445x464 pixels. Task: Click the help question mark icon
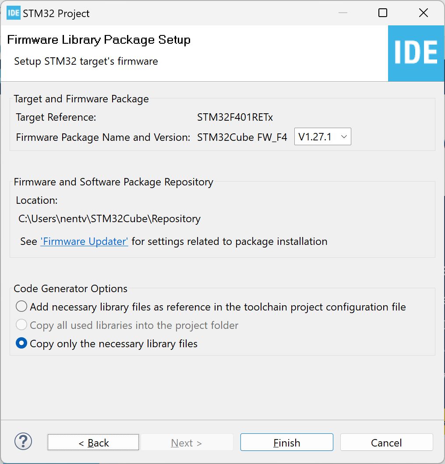[x=23, y=442]
